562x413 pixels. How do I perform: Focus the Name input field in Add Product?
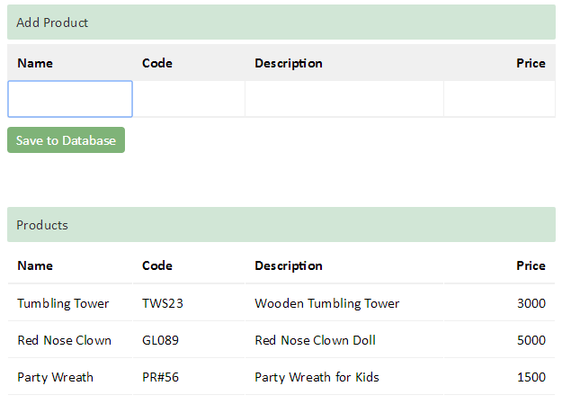70,99
